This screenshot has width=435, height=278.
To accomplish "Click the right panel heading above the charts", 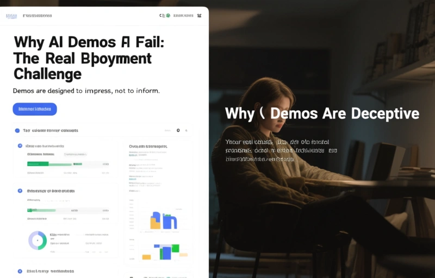I will pyautogui.click(x=148, y=146).
